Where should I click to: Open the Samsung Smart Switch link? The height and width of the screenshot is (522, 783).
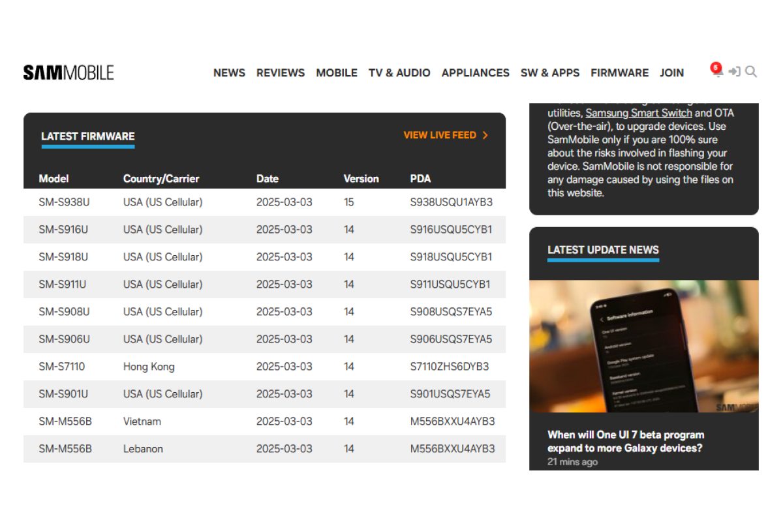click(x=638, y=113)
